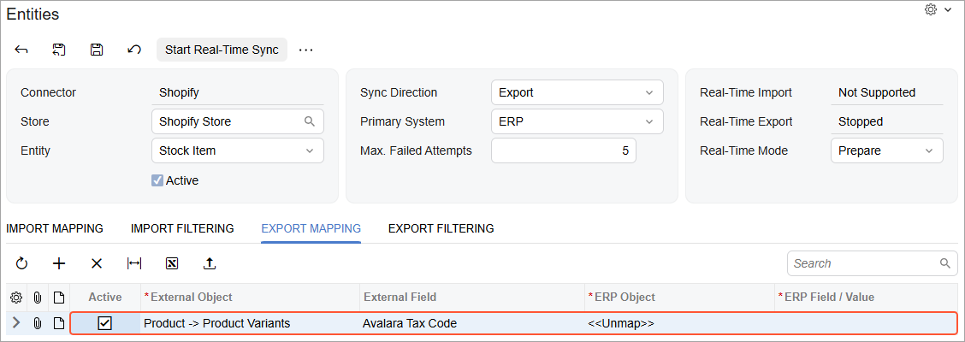This screenshot has width=965, height=342.
Task: Switch to the Import Mapping tab
Action: [x=55, y=229]
